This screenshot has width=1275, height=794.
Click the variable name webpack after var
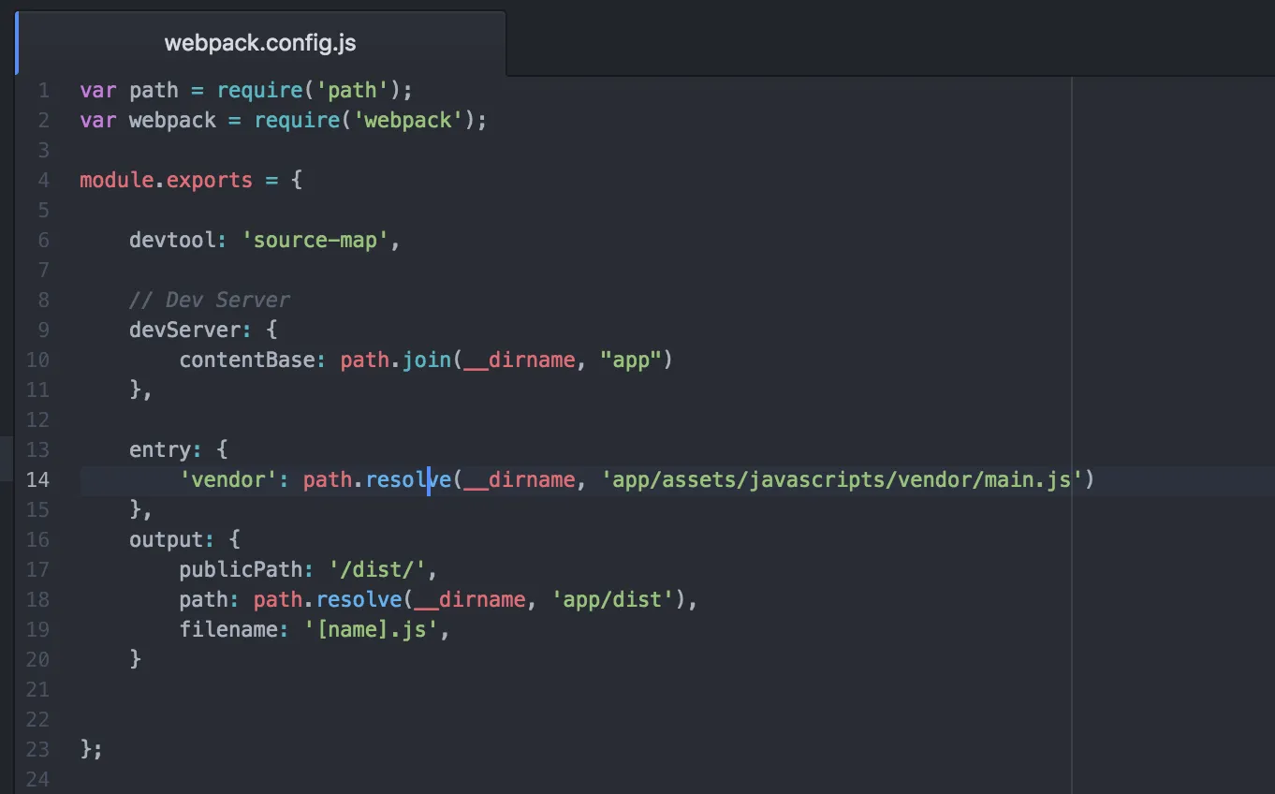tap(173, 120)
